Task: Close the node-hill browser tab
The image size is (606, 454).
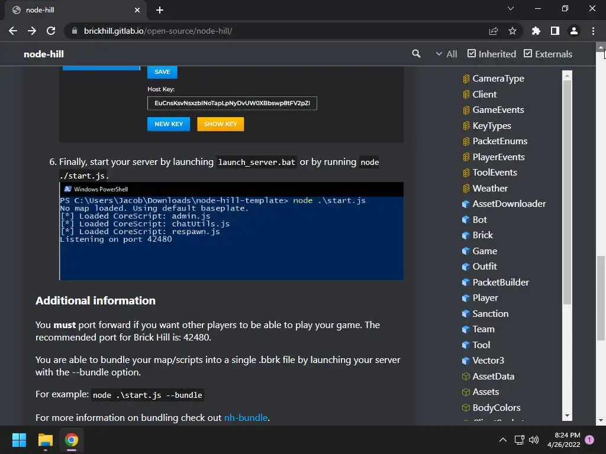Action: click(137, 10)
